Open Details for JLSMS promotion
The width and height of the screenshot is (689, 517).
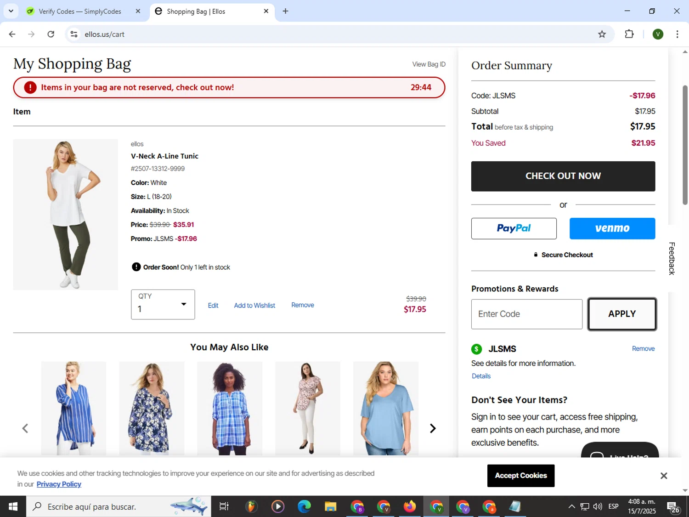click(x=481, y=376)
